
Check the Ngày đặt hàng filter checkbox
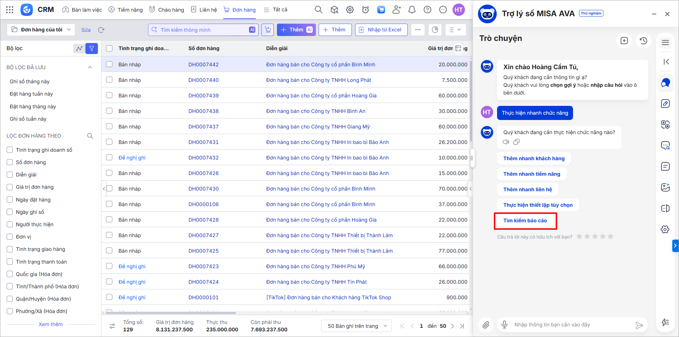click(10, 200)
